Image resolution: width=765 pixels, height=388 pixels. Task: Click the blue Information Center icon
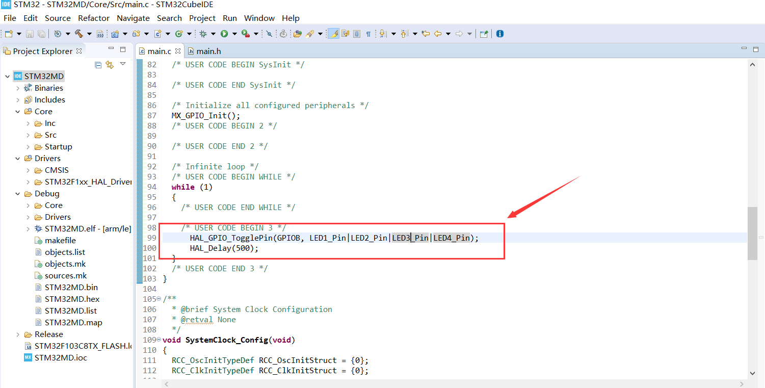tap(500, 34)
